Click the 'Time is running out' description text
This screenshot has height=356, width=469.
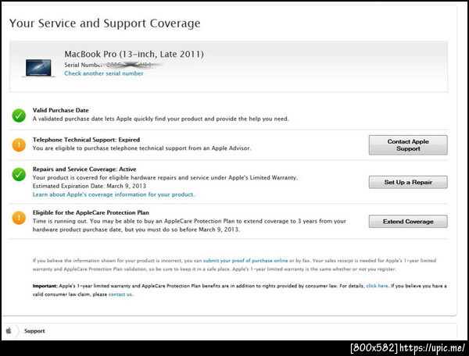click(x=189, y=225)
